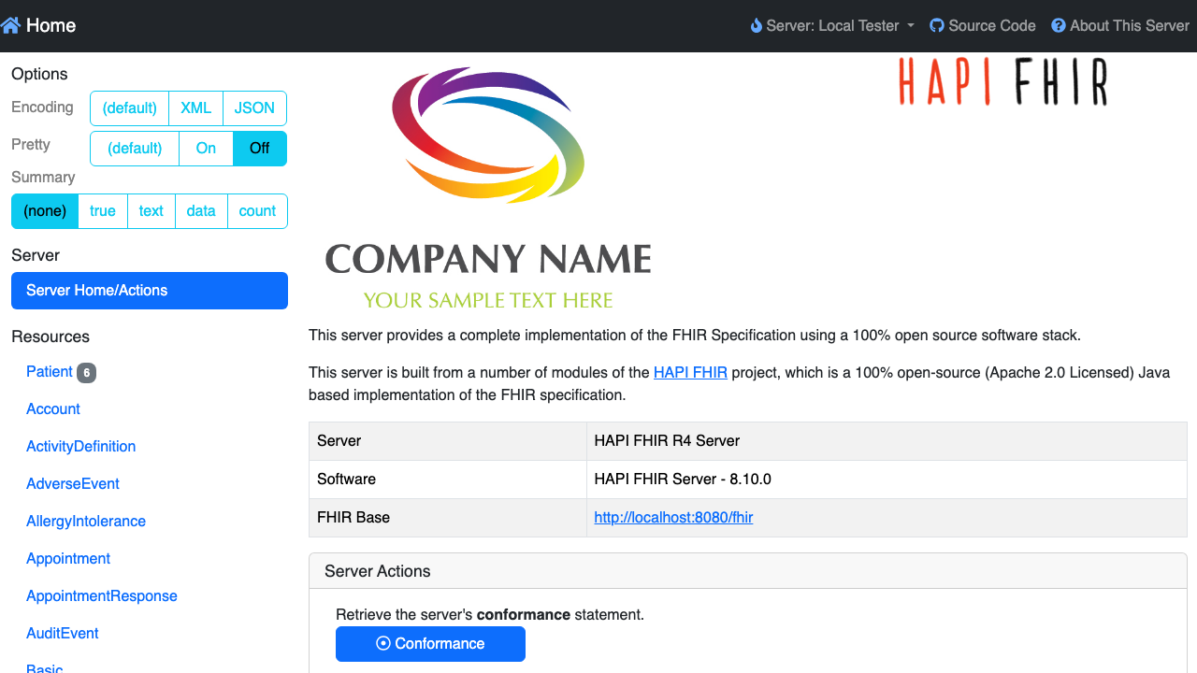Viewport: 1197px width, 673px height.
Task: Click the Patient count badge showing 6
Action: tap(86, 373)
